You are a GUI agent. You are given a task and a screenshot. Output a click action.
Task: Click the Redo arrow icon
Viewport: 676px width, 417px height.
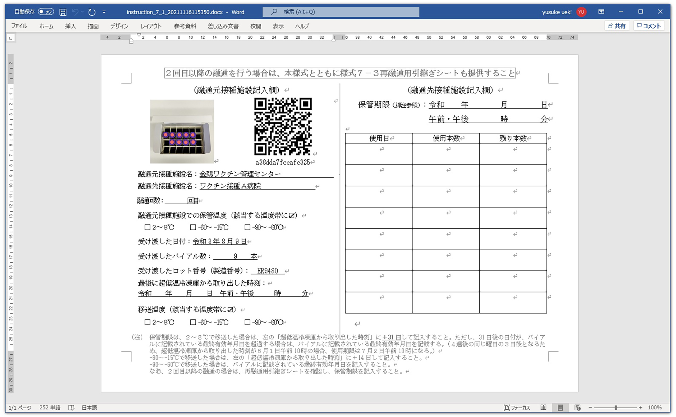pos(92,12)
